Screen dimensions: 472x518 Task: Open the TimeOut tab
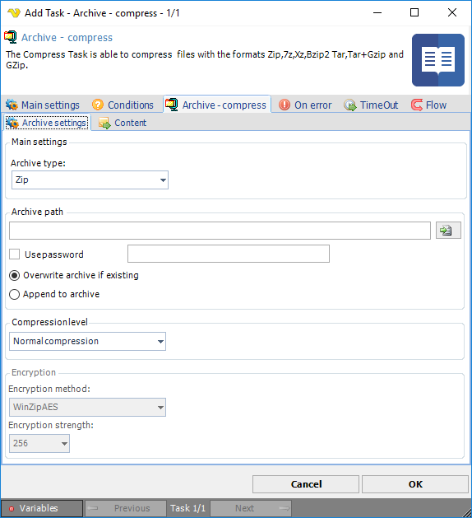pyautogui.click(x=371, y=105)
